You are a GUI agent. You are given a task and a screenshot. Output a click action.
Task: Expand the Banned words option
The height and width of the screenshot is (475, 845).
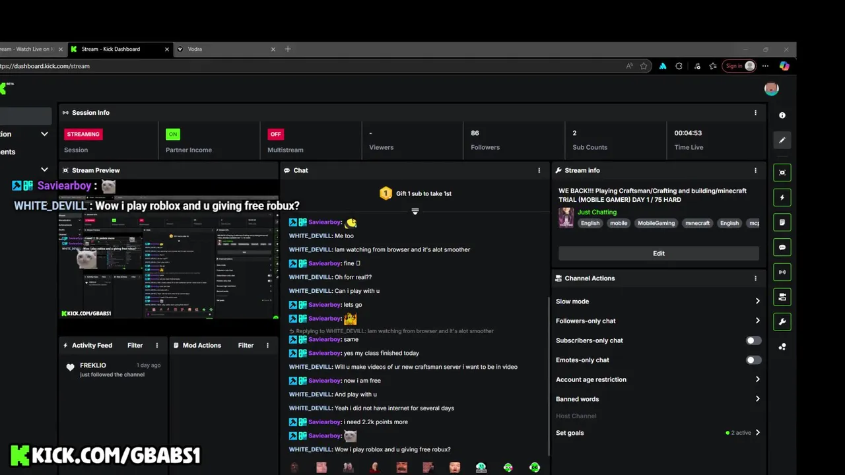[x=658, y=399]
